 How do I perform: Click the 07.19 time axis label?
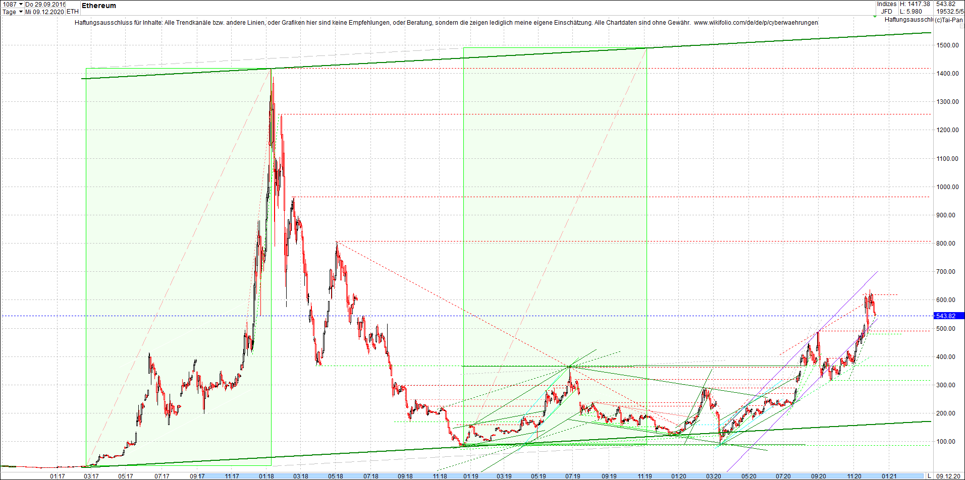pyautogui.click(x=573, y=476)
